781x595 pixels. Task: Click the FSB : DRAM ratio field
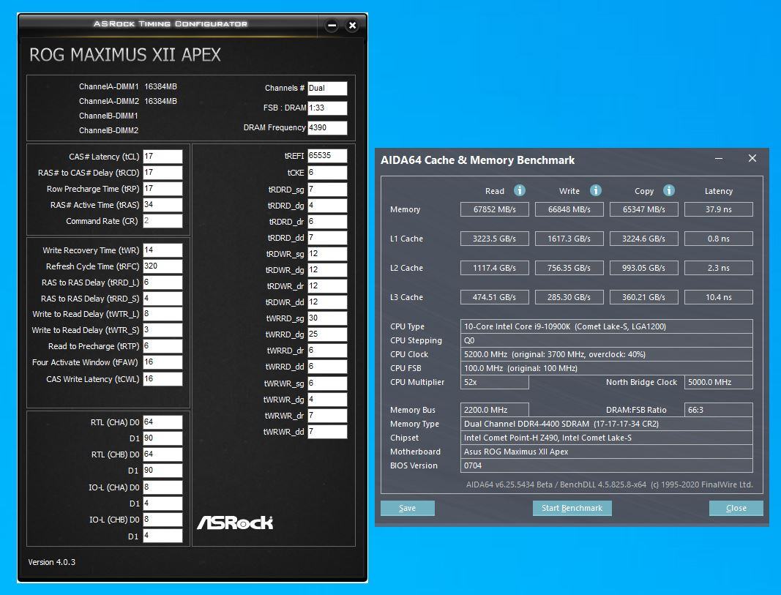point(327,108)
